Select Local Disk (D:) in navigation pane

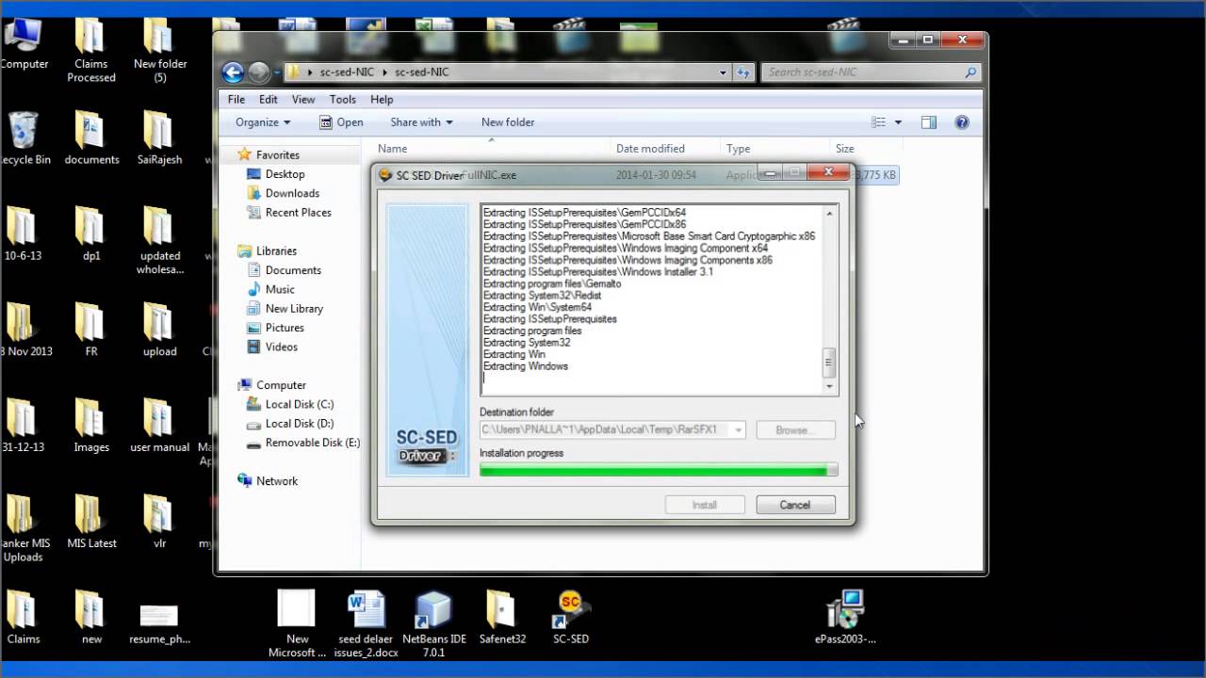click(289, 424)
